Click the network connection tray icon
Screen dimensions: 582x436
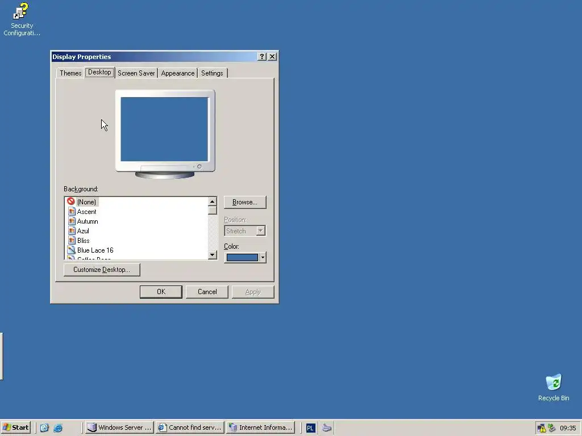551,428
